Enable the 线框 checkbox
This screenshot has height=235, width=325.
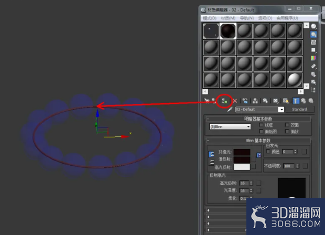pyautogui.click(x=261, y=125)
